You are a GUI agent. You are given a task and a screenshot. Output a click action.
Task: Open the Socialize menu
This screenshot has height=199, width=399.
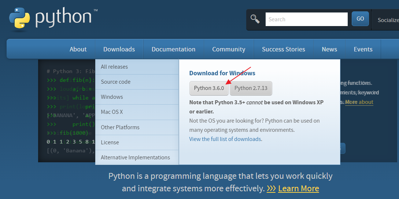click(x=388, y=20)
